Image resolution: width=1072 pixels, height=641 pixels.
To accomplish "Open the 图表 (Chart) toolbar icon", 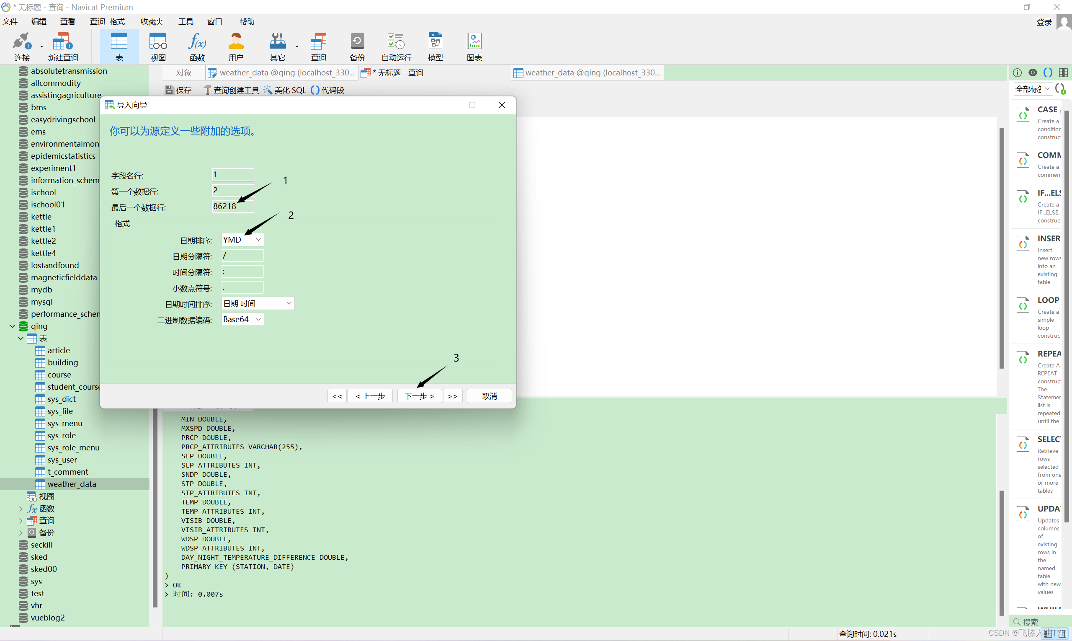I will 474,46.
